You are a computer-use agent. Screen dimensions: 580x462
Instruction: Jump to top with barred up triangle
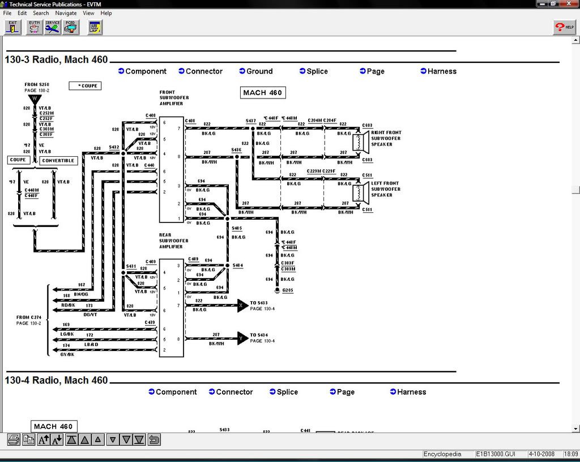tap(72, 440)
